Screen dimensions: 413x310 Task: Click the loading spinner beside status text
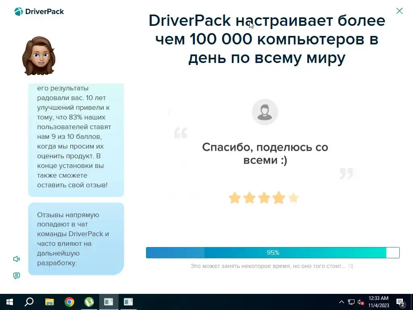pos(350,266)
